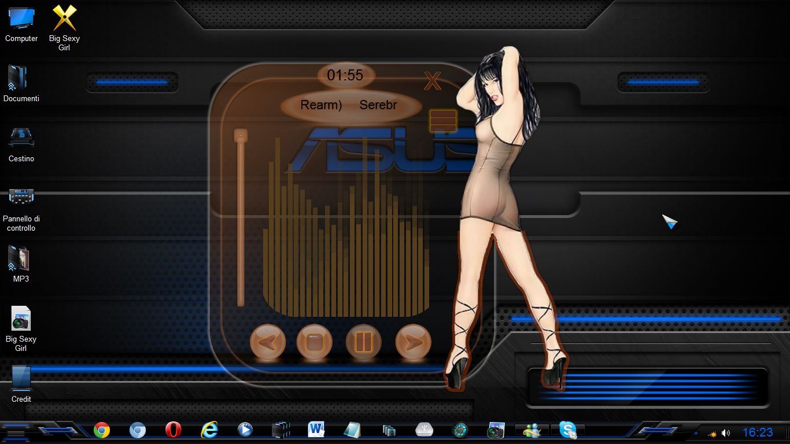Open the Documenti folder icon

coord(21,84)
